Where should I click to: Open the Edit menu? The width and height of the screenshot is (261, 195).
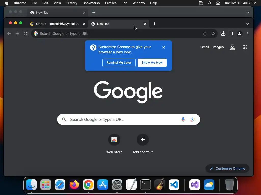click(45, 3)
